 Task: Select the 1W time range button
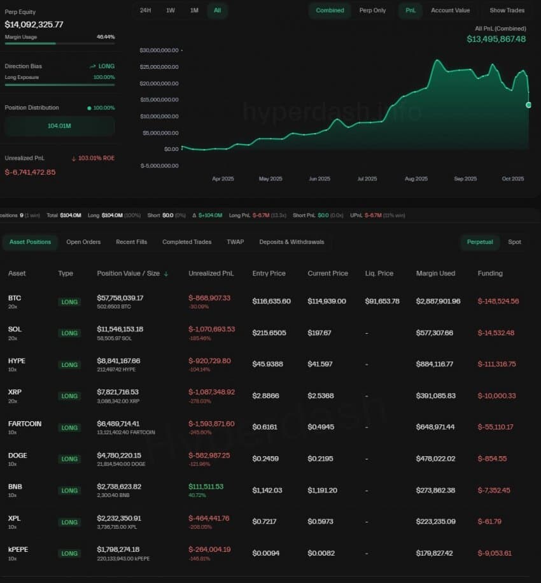[x=171, y=10]
